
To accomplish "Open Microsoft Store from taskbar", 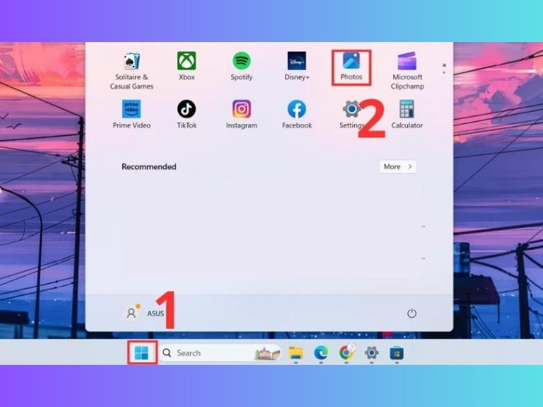I will tap(396, 353).
